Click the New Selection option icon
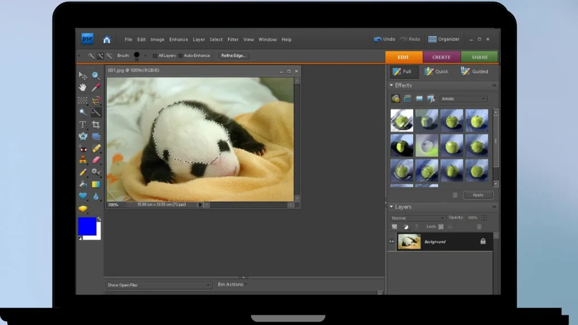 point(91,56)
